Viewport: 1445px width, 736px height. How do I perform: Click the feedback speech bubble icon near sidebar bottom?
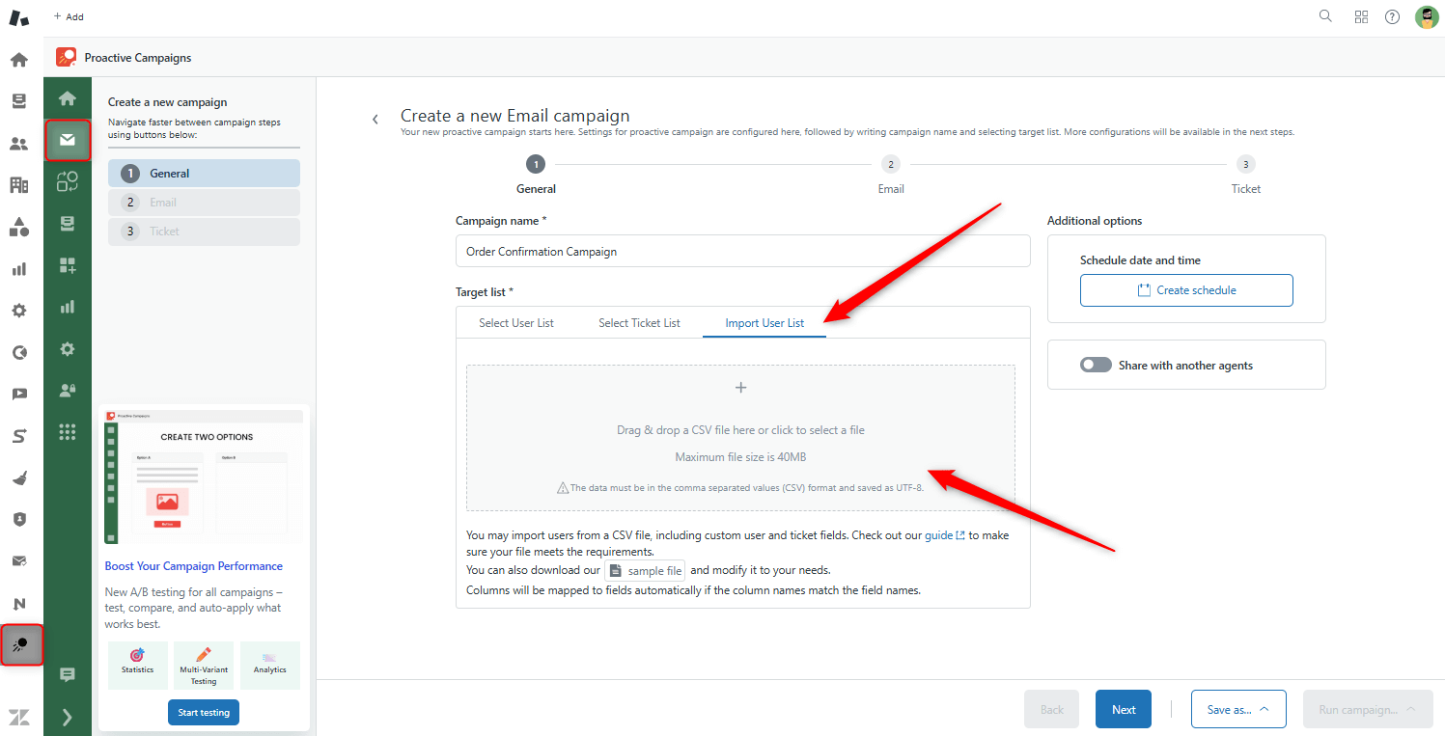(68, 674)
